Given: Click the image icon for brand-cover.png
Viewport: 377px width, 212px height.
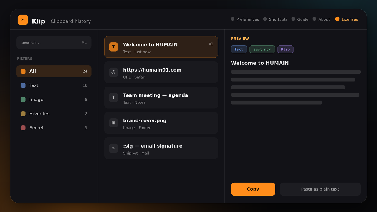Looking at the screenshot, I should pos(113,123).
